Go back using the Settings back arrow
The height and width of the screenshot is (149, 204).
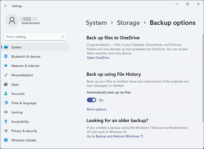(6, 6)
